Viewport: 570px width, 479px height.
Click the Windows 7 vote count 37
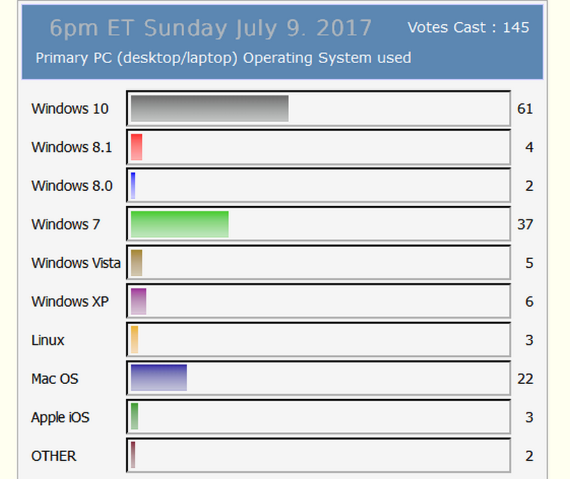click(x=525, y=224)
